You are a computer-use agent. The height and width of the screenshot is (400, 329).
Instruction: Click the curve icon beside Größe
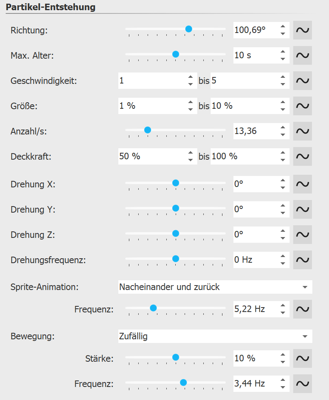(x=302, y=106)
